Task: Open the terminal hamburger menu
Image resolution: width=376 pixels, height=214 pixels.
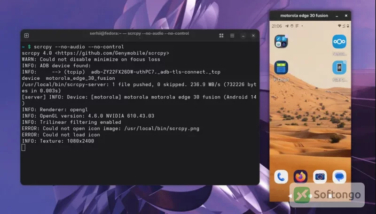Action: [x=232, y=35]
